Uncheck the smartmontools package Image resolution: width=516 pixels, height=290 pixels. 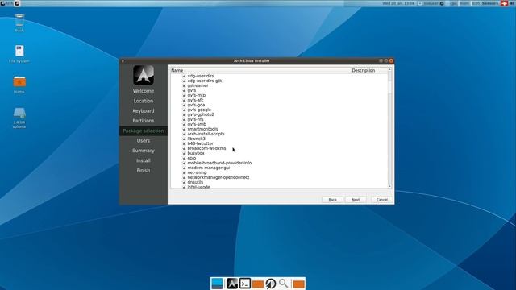tap(185, 129)
